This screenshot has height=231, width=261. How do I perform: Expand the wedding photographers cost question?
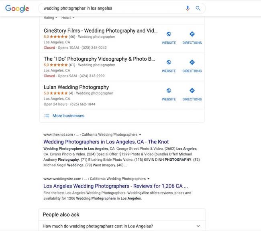click(198, 226)
